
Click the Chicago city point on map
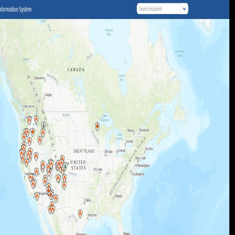(105, 155)
